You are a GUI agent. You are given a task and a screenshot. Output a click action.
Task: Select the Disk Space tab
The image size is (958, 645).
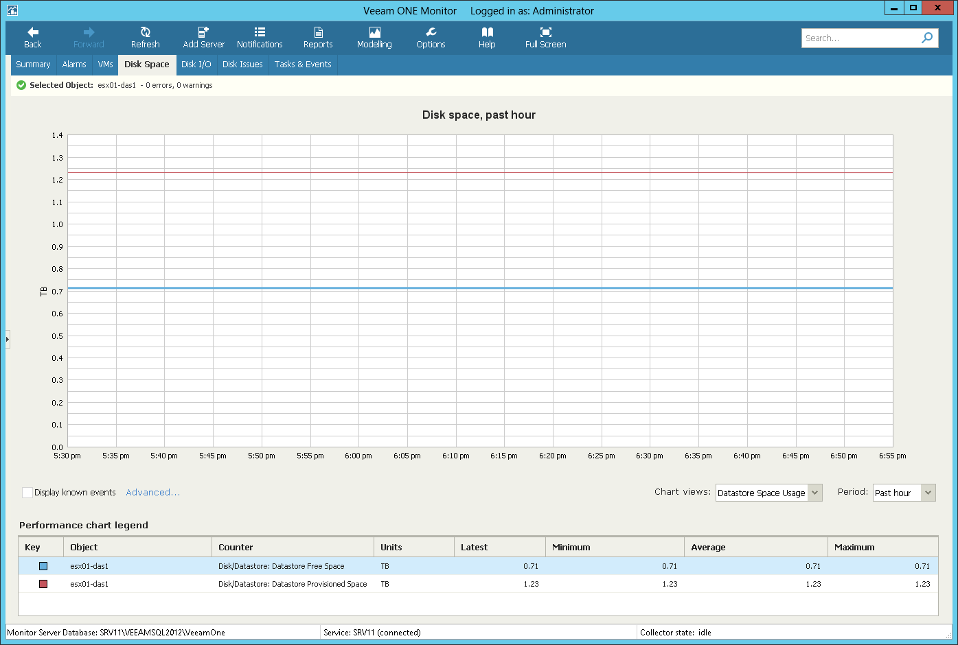click(147, 64)
